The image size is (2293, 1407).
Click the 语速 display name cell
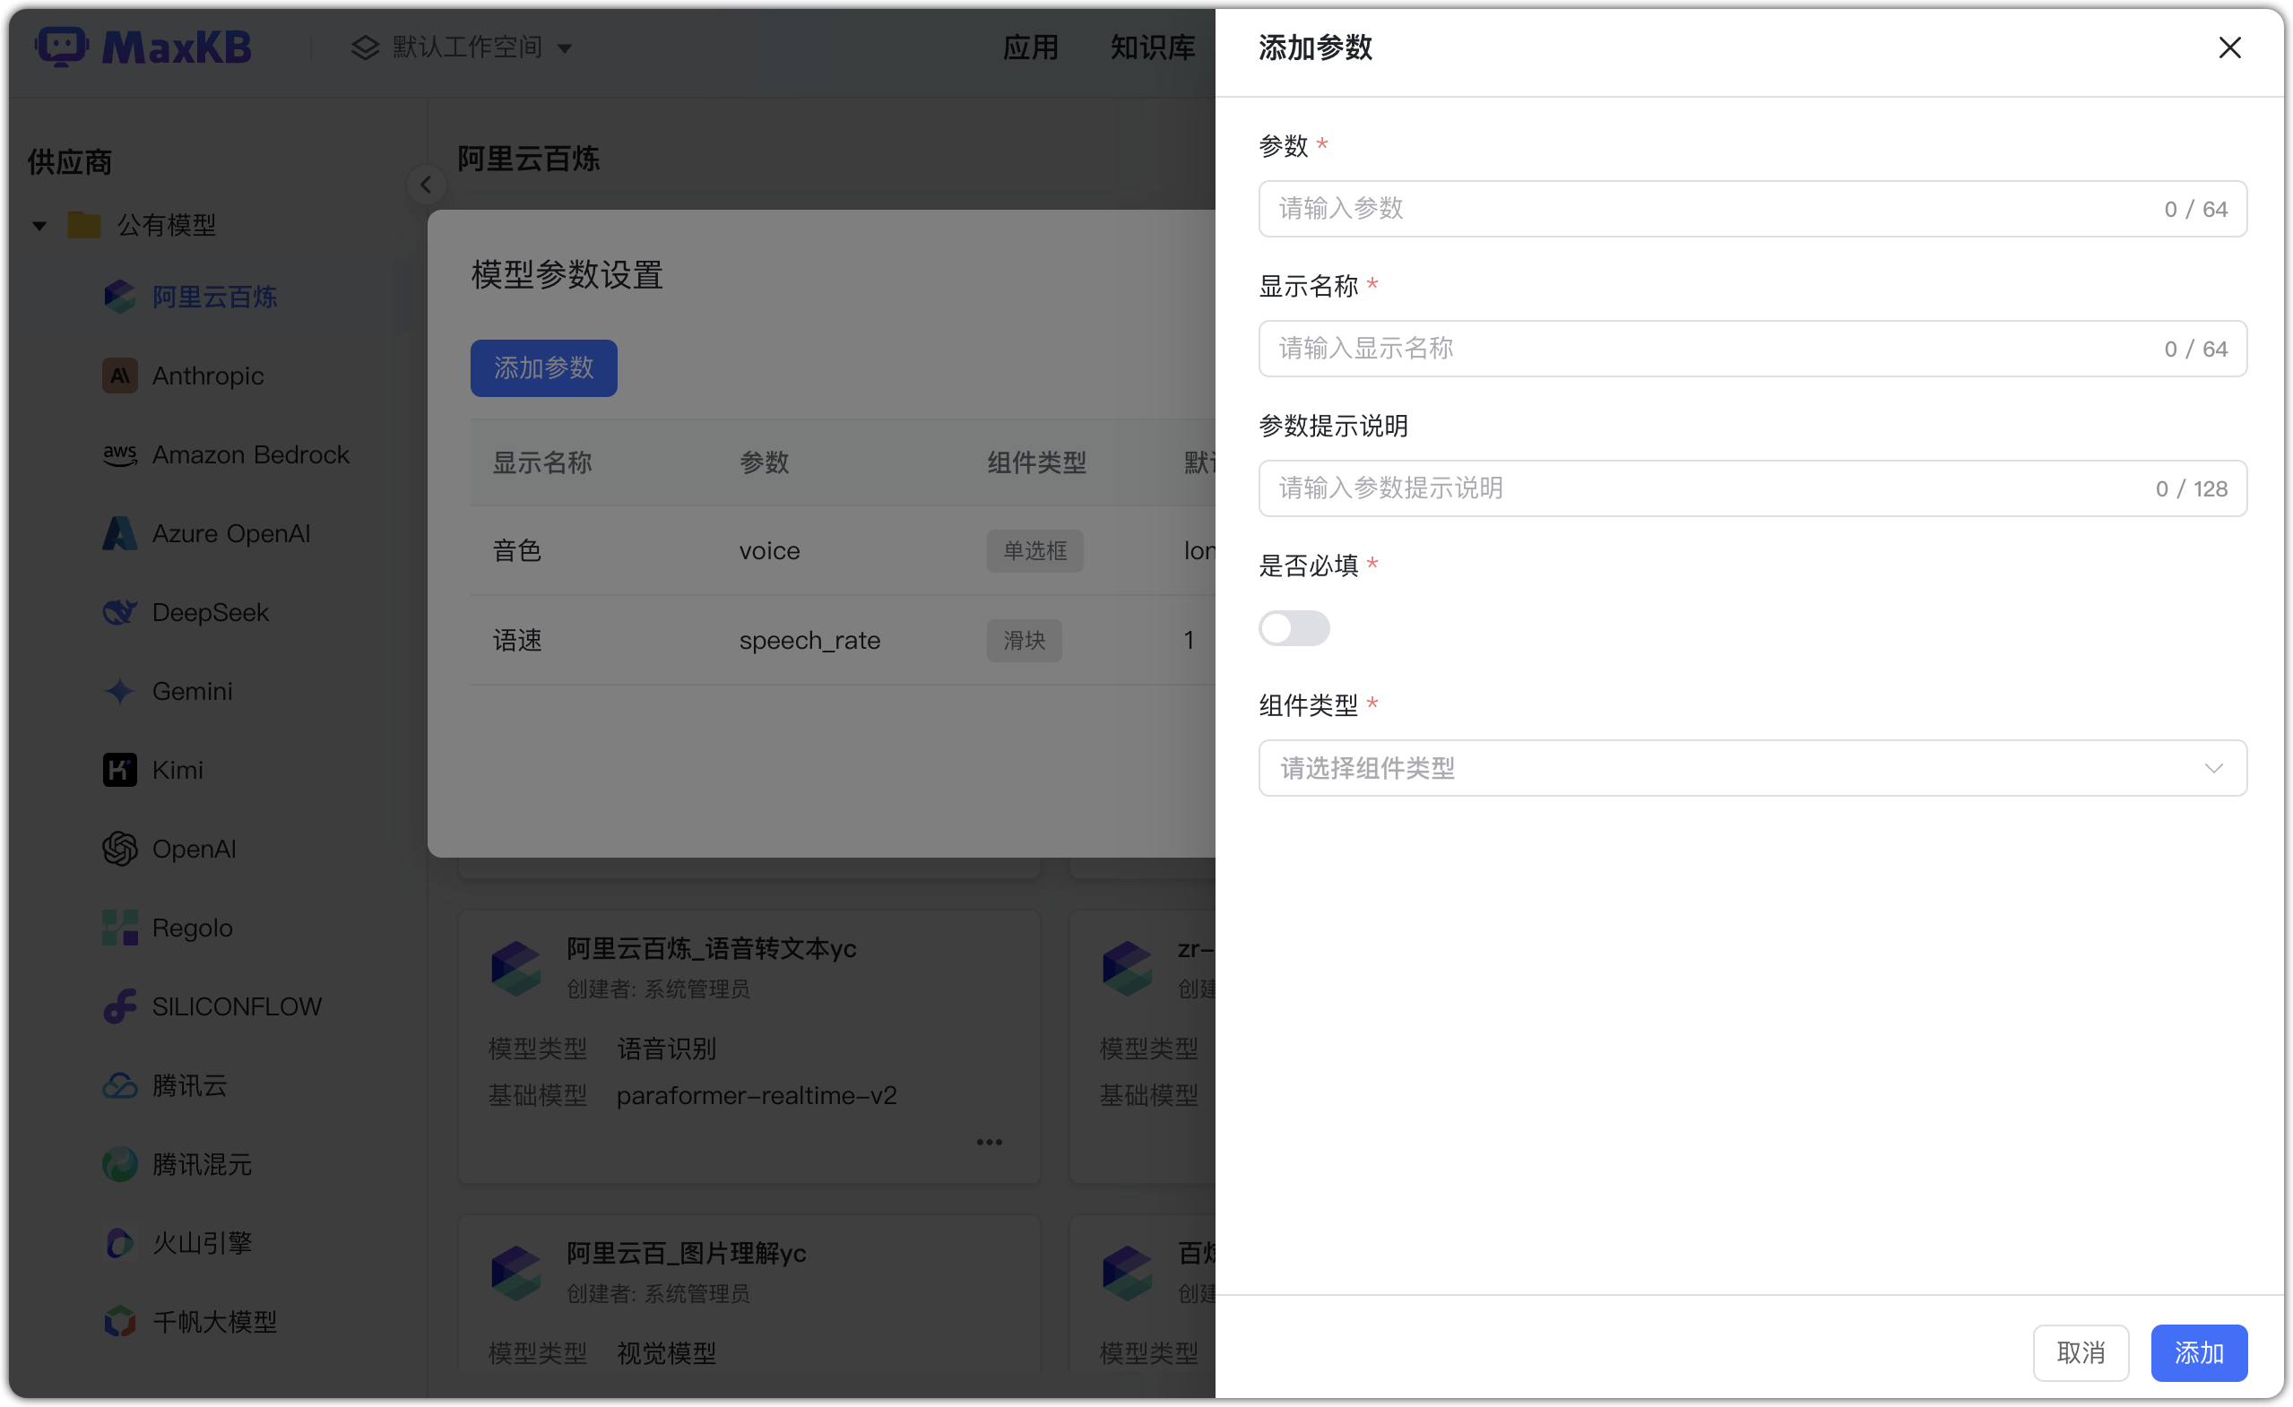[516, 640]
